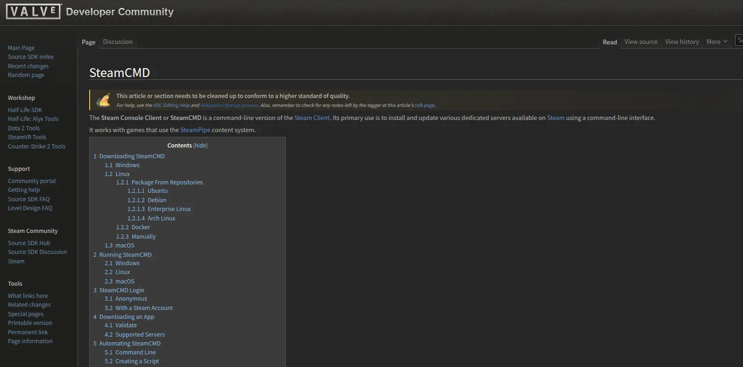Open Page information link

pyautogui.click(x=30, y=341)
